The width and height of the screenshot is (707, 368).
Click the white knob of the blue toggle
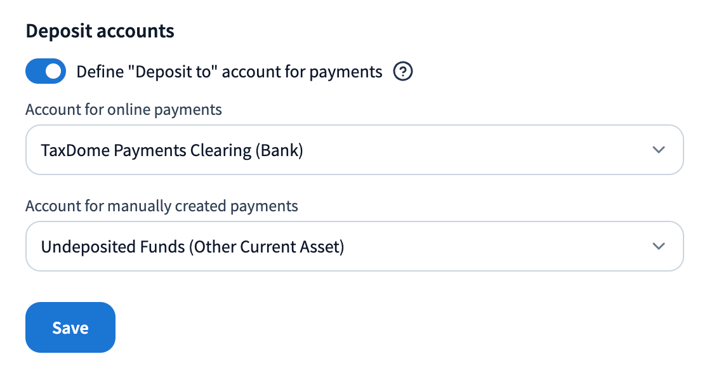coord(54,71)
